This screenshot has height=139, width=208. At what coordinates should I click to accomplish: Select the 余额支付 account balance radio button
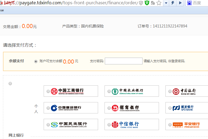tap(36, 61)
